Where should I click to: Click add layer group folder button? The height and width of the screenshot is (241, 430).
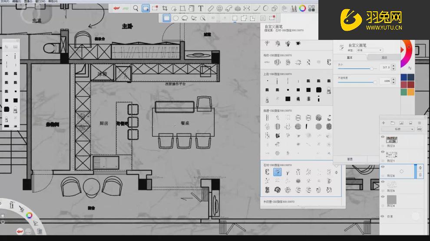point(393,123)
